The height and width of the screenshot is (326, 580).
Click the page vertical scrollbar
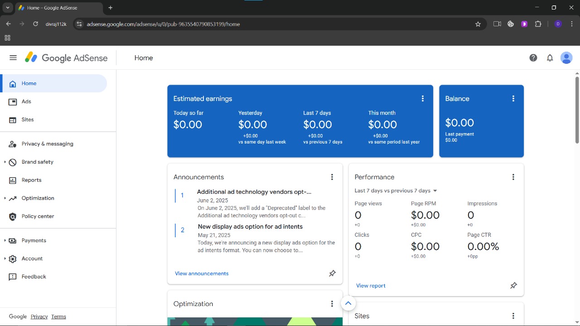pos(577,110)
